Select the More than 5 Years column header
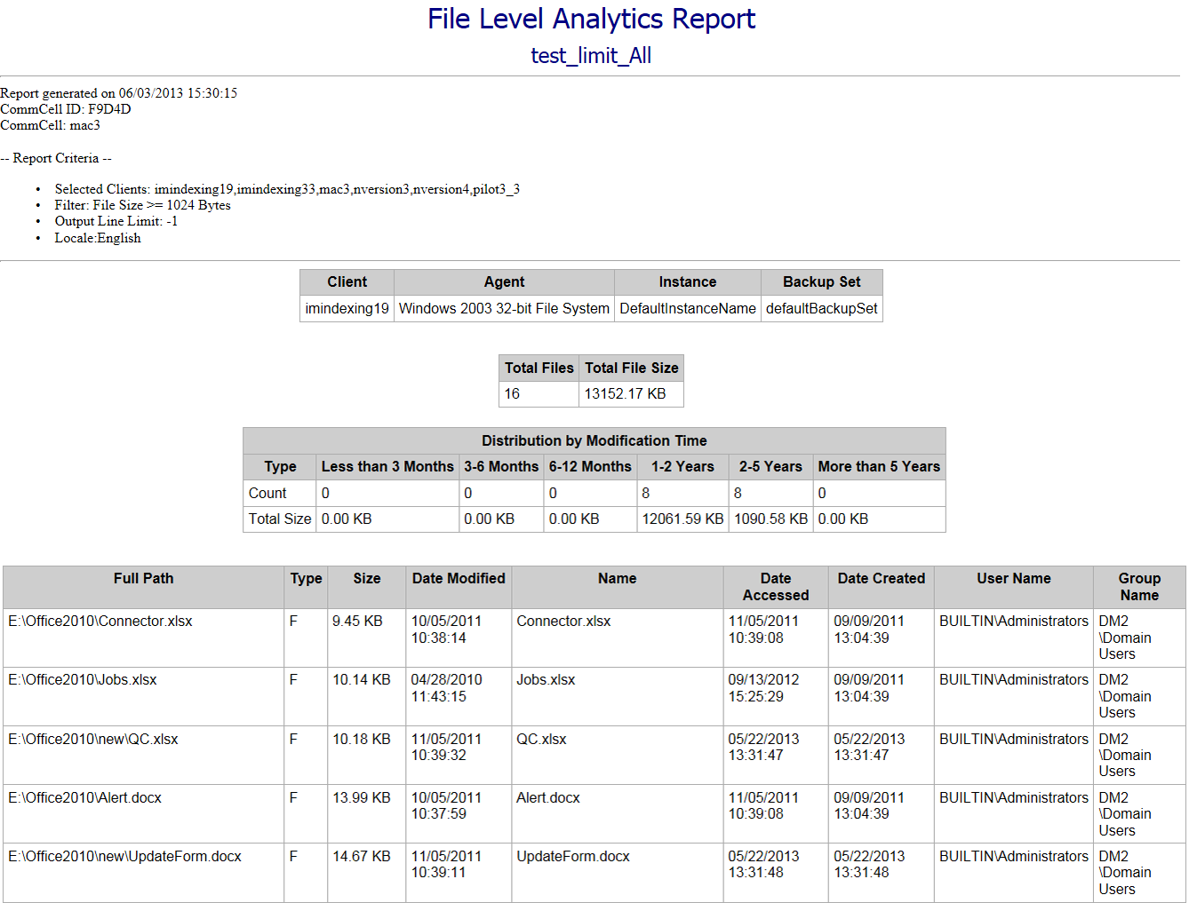 point(878,467)
